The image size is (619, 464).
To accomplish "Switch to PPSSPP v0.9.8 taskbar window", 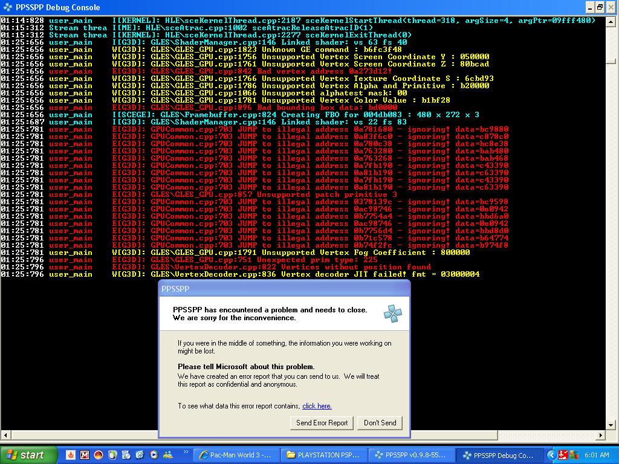I will [412, 455].
